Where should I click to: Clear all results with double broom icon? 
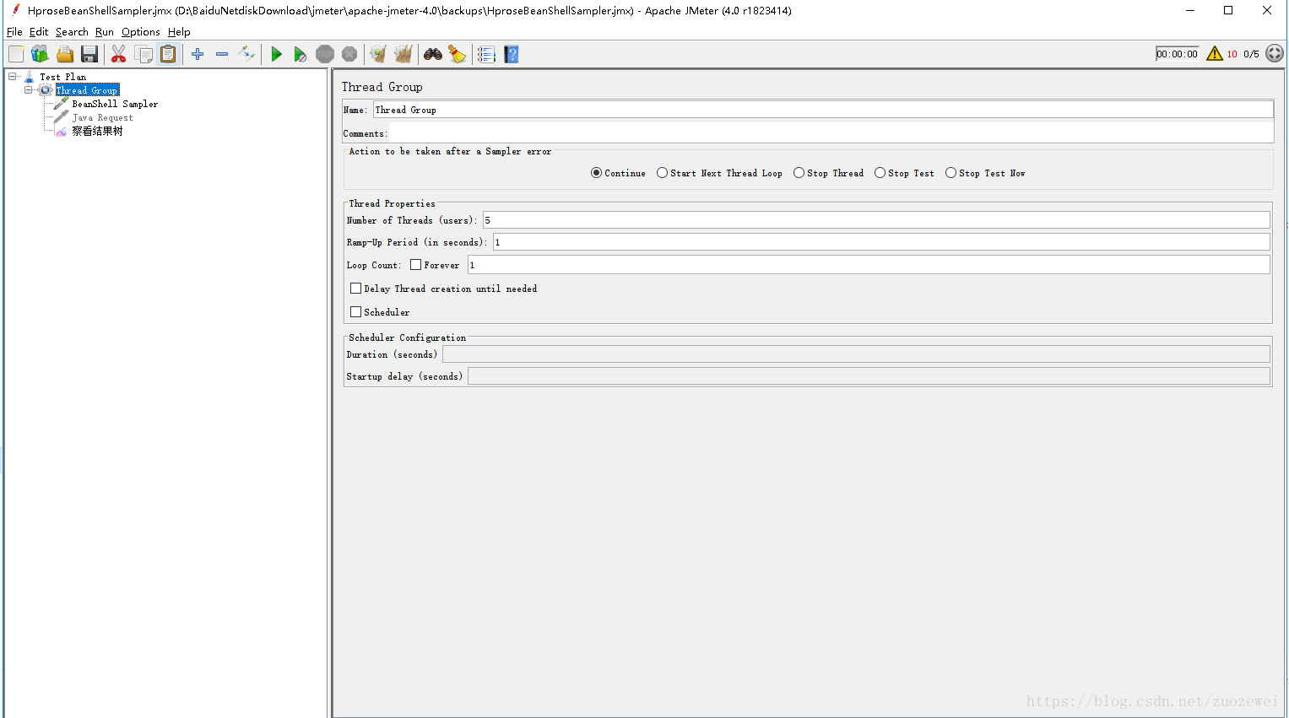tap(403, 54)
